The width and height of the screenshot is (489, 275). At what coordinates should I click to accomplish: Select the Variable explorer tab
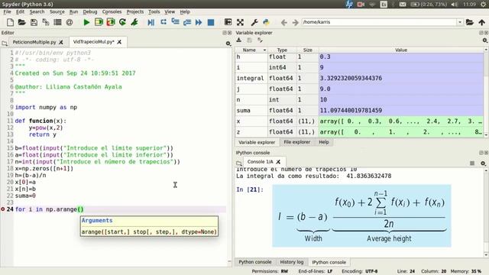pyautogui.click(x=257, y=142)
